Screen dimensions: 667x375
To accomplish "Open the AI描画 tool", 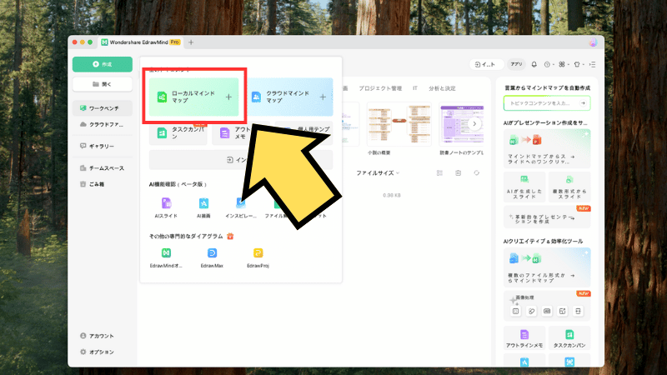I will point(203,207).
